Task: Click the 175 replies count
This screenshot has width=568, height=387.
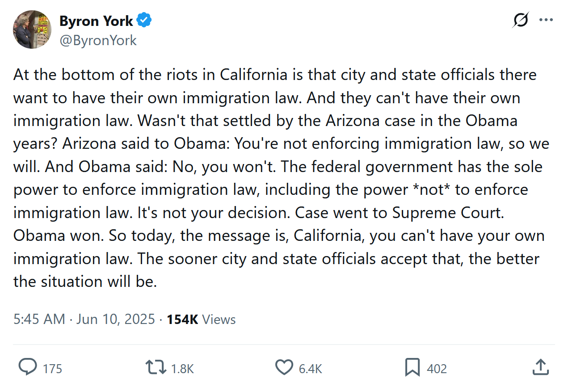Action: click(x=53, y=369)
